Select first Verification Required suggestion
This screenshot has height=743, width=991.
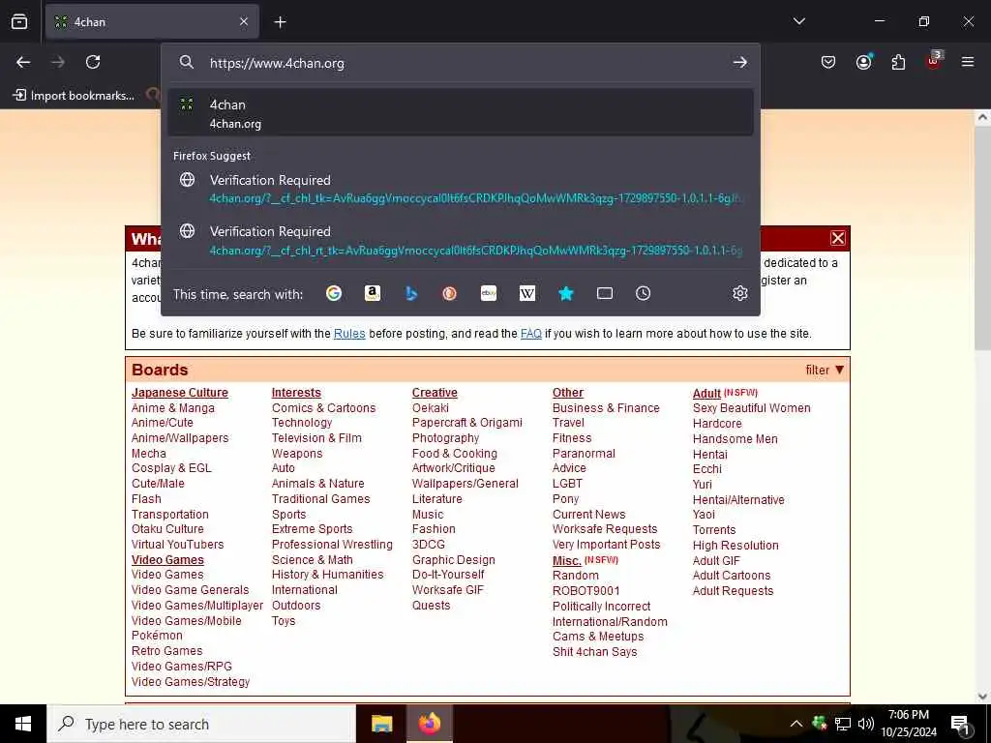(x=460, y=189)
